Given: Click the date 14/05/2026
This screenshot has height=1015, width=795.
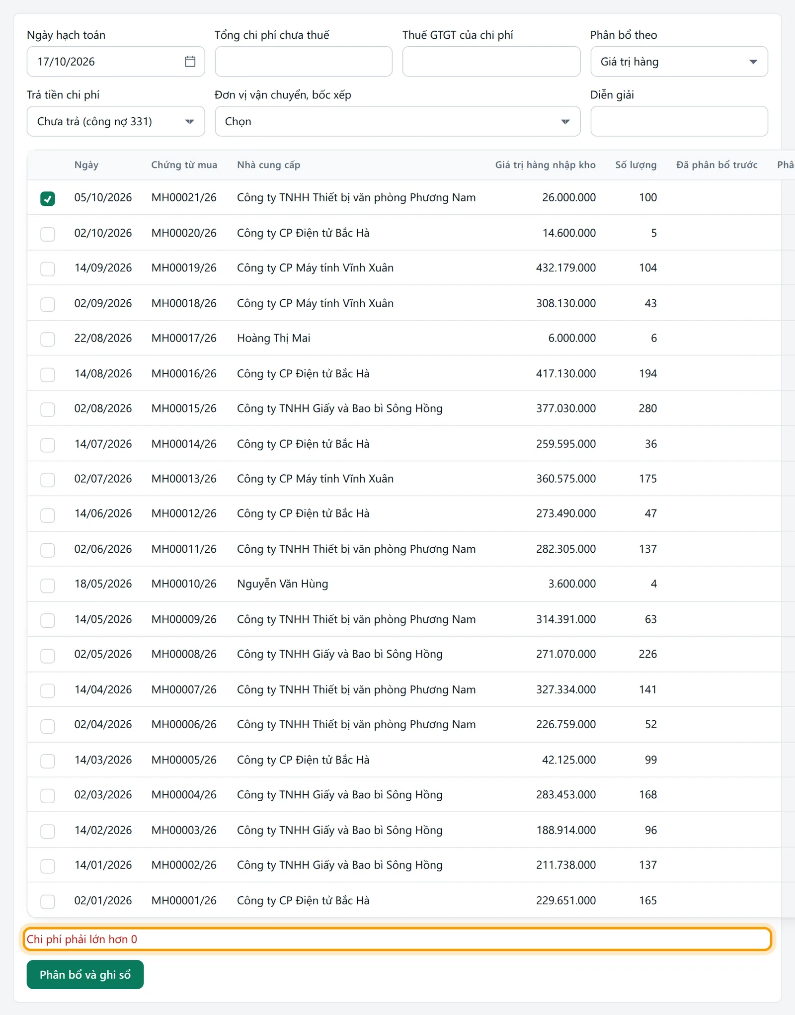Looking at the screenshot, I should pyautogui.click(x=103, y=619).
